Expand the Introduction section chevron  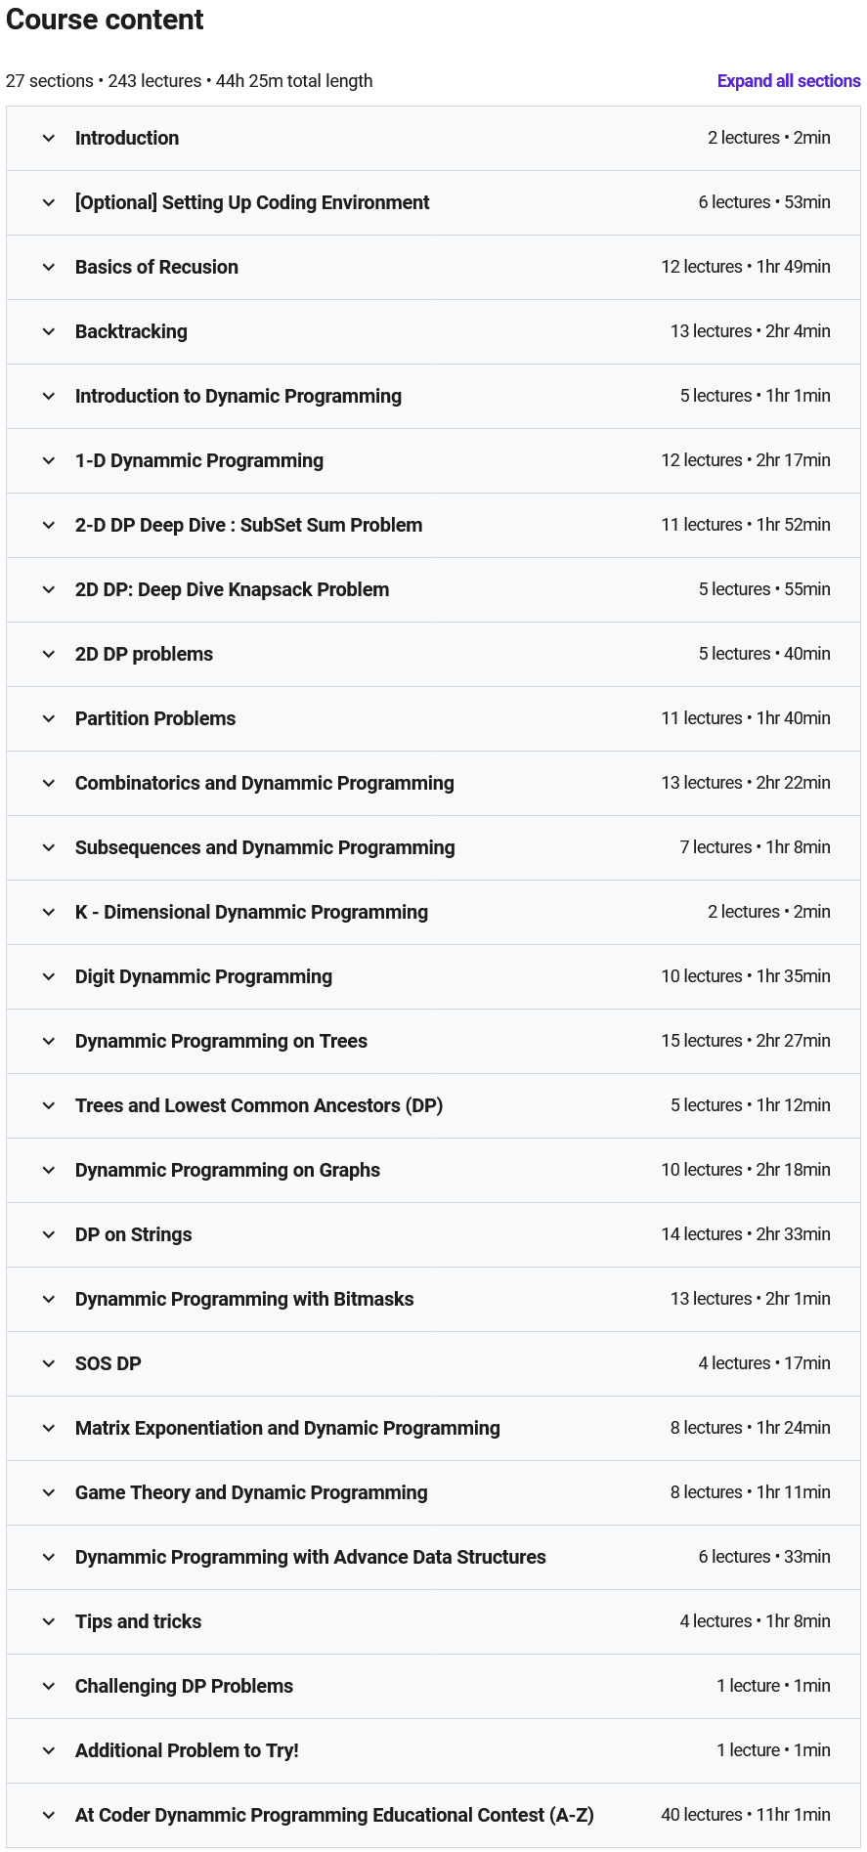(x=49, y=138)
